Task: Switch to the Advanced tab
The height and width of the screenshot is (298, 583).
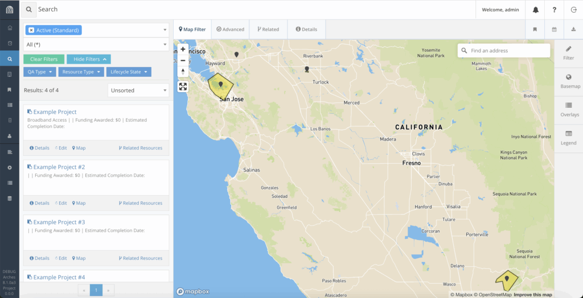Action: click(x=230, y=30)
